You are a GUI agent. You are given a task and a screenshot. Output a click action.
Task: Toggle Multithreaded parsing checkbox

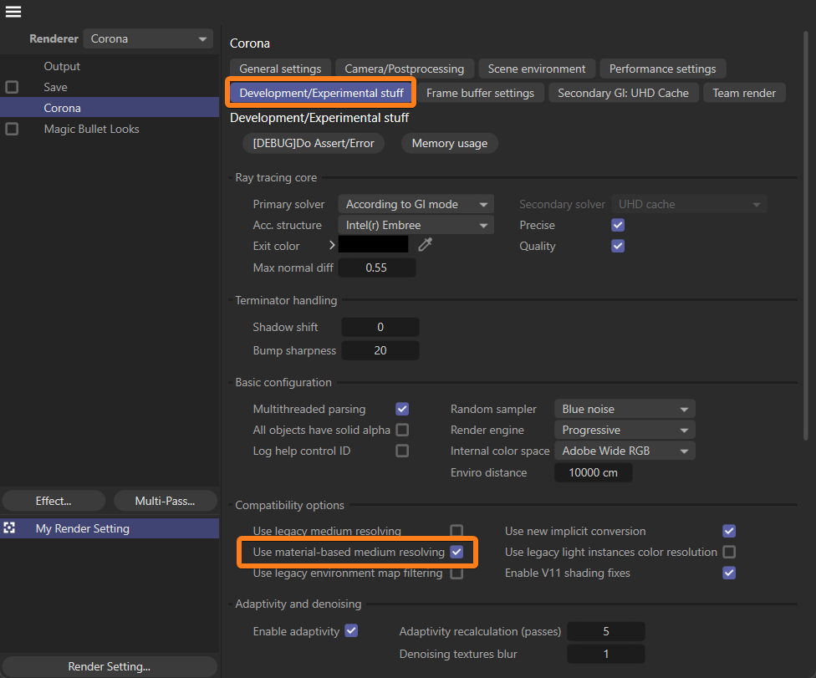point(402,409)
